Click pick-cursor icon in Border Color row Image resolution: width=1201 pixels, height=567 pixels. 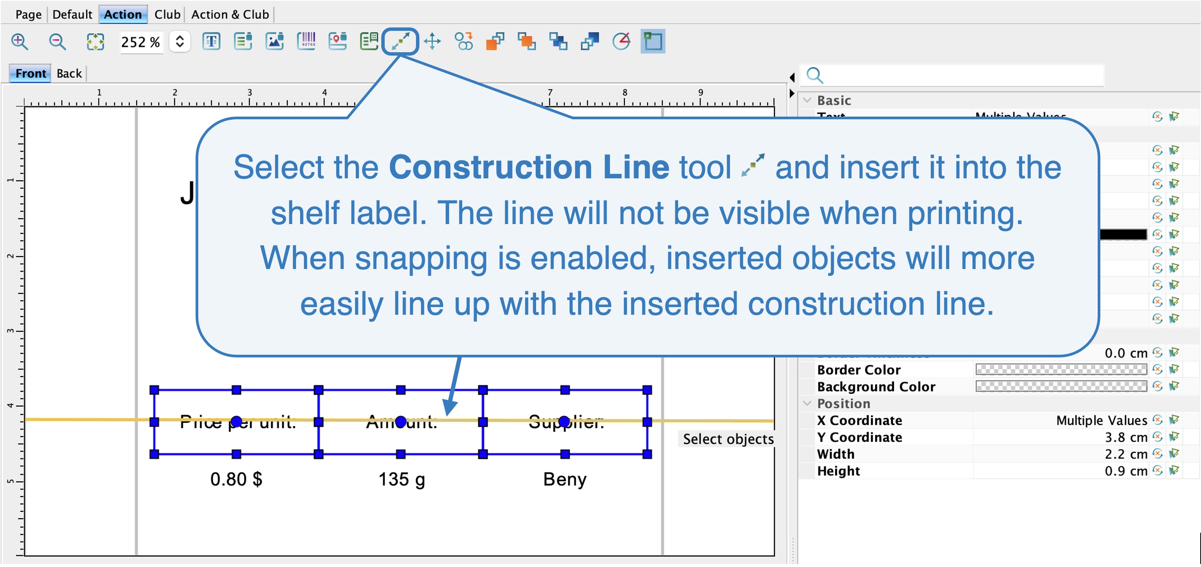coord(1174,370)
